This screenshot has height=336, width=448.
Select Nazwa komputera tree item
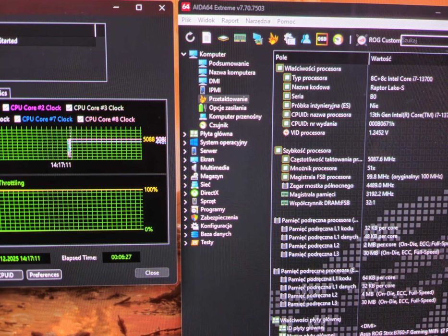pos(232,72)
